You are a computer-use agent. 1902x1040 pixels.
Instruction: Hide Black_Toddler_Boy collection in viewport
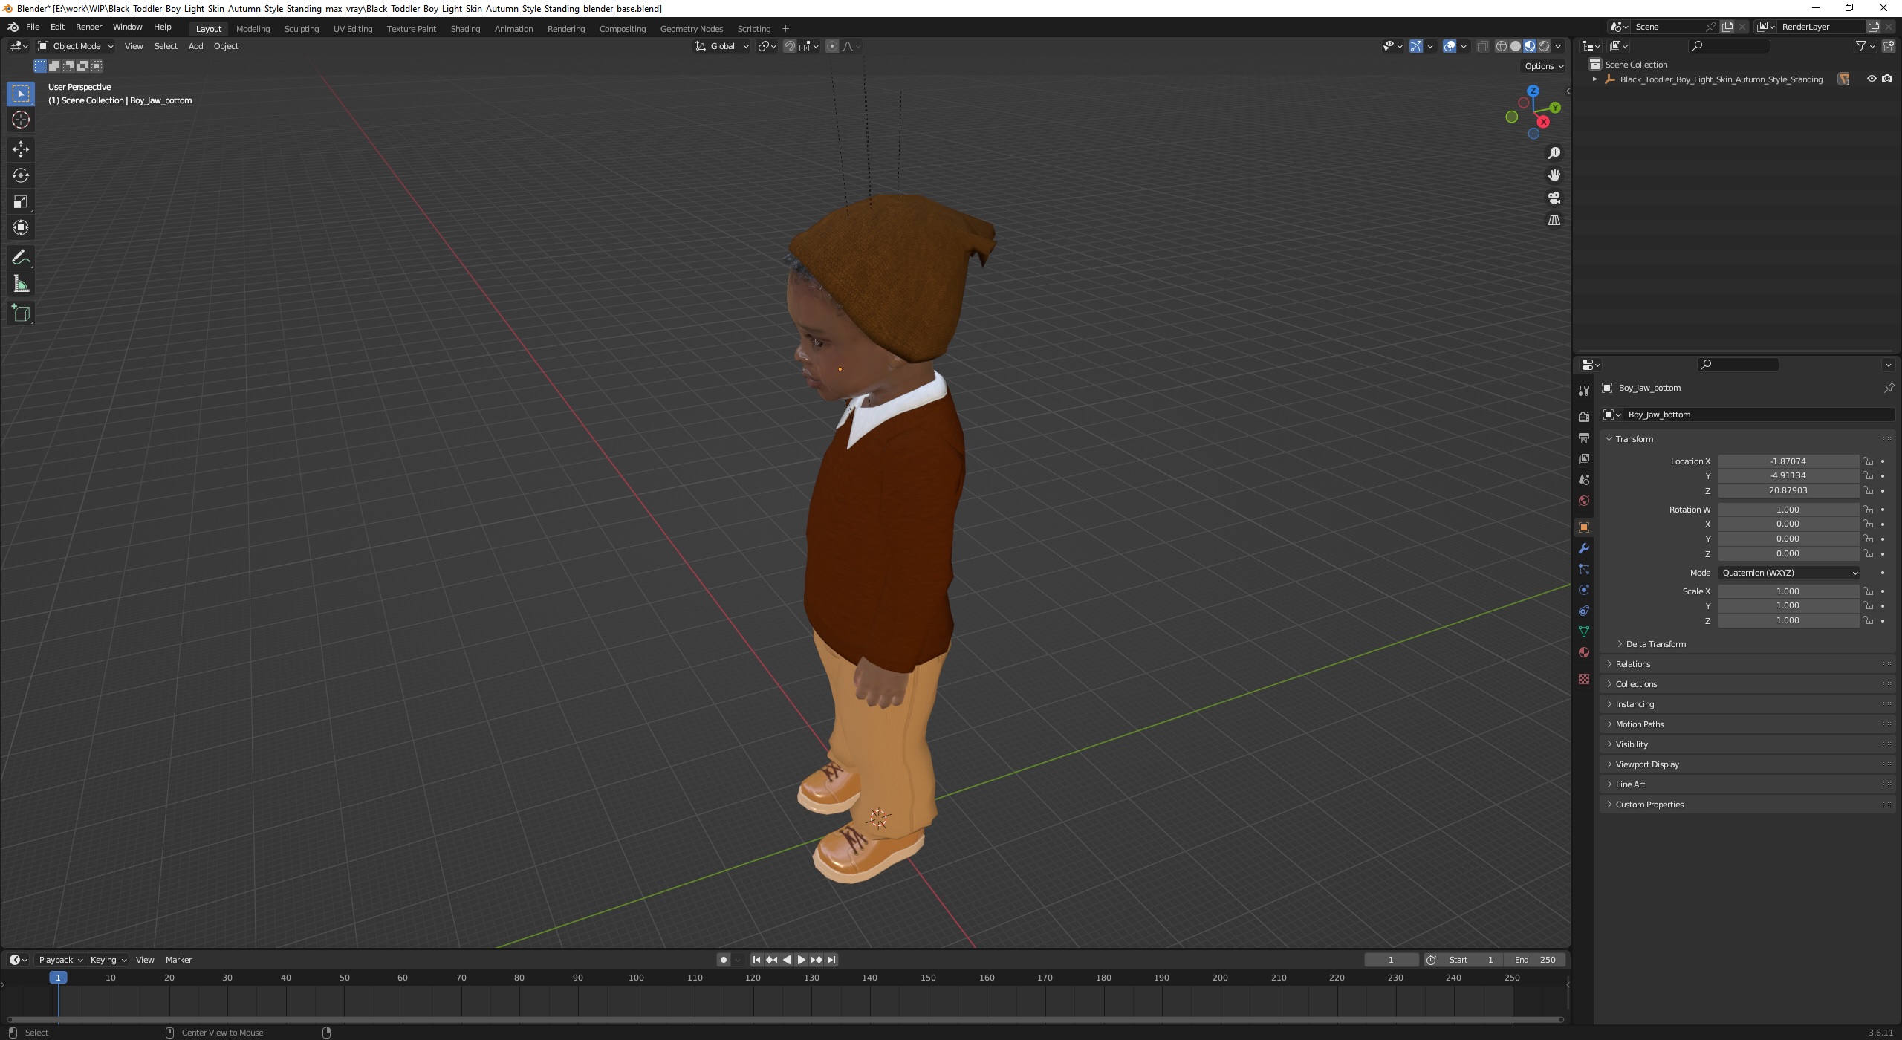[x=1872, y=79]
